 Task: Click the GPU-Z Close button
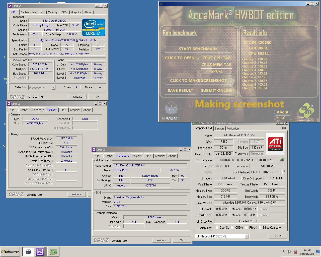[278, 235]
